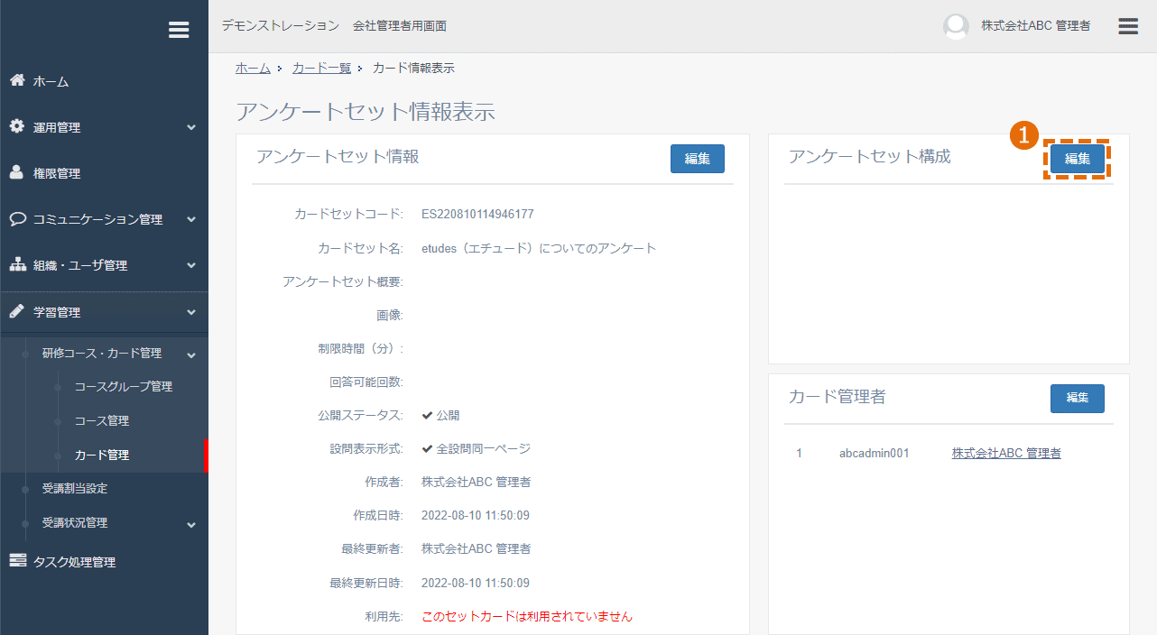
Task: Open 受講割当設定 menu item
Action: pos(75,488)
